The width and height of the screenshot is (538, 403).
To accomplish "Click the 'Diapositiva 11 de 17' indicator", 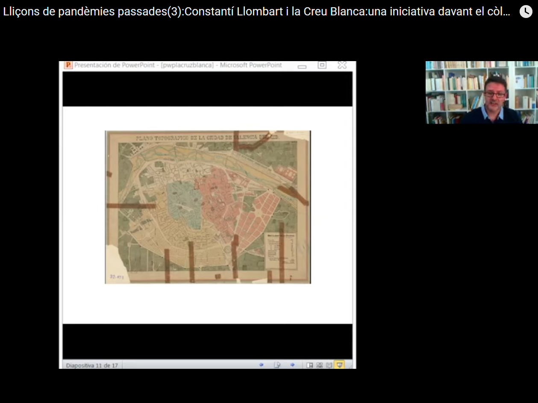I will 92,365.
